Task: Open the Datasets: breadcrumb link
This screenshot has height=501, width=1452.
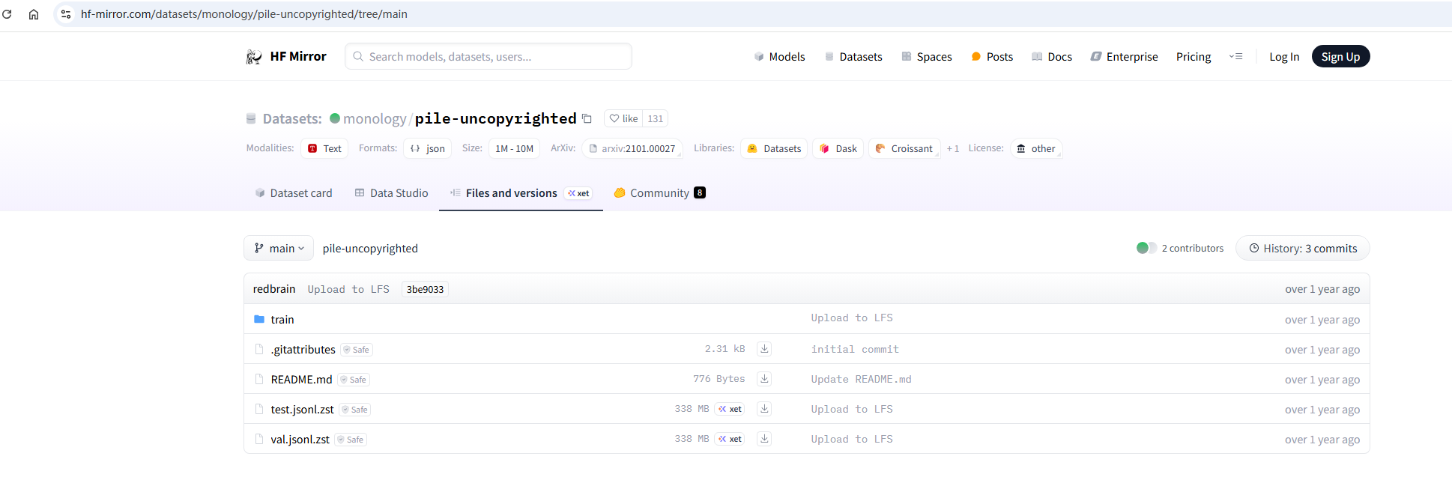Action: click(292, 119)
